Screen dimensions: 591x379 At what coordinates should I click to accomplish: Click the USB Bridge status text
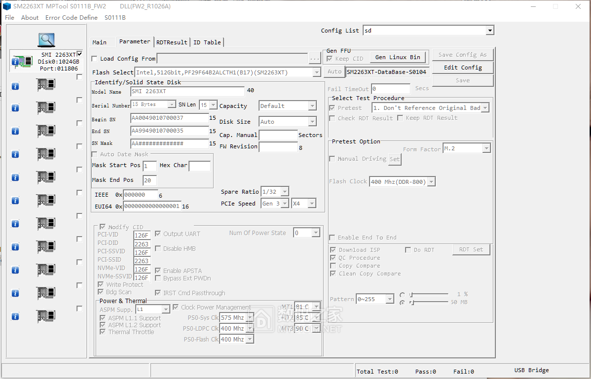click(531, 370)
